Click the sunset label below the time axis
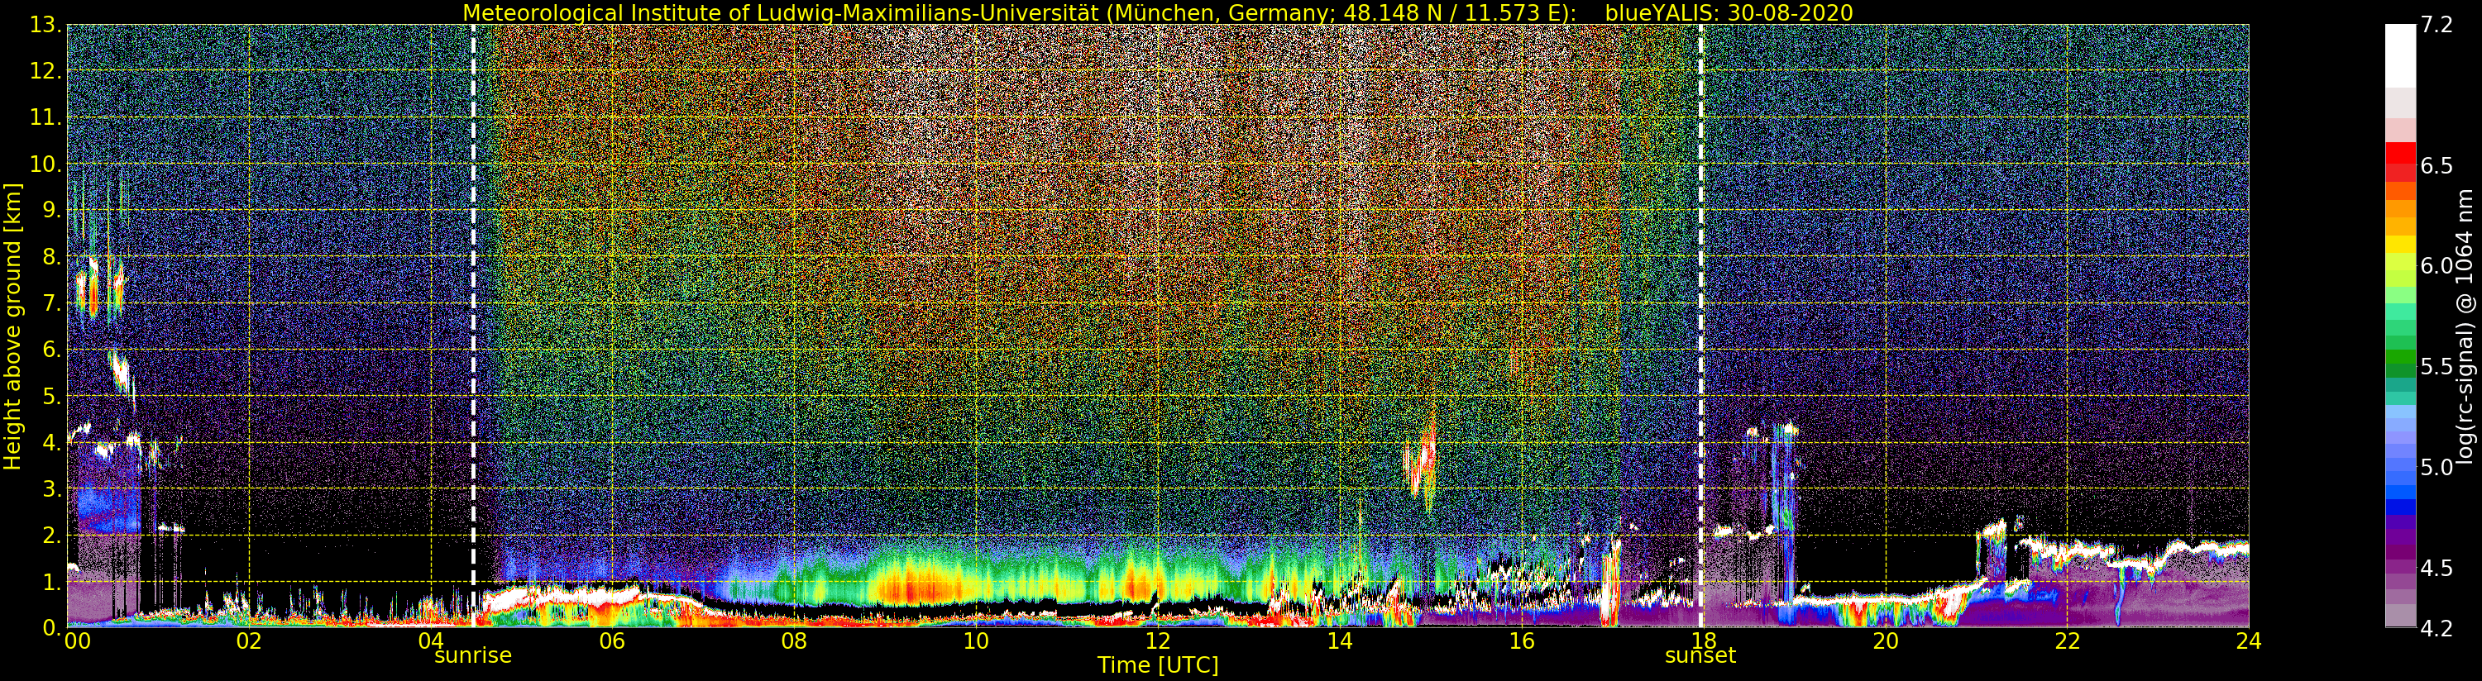This screenshot has width=2482, height=681. point(1700,656)
